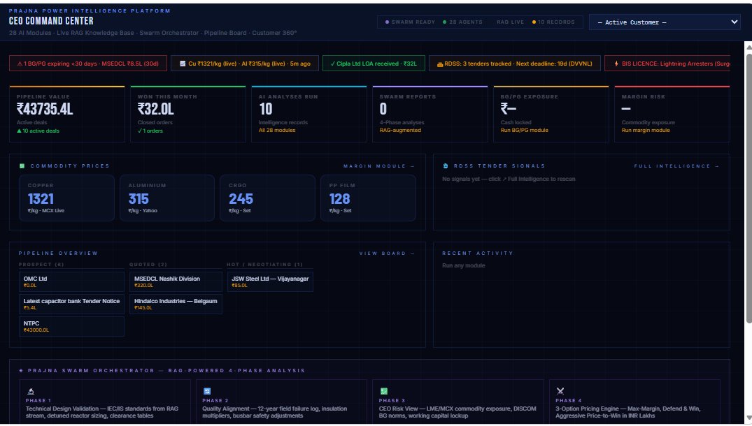This screenshot has width=752, height=426.
Task: Click the Phase 3 chart icon
Action: [x=383, y=391]
